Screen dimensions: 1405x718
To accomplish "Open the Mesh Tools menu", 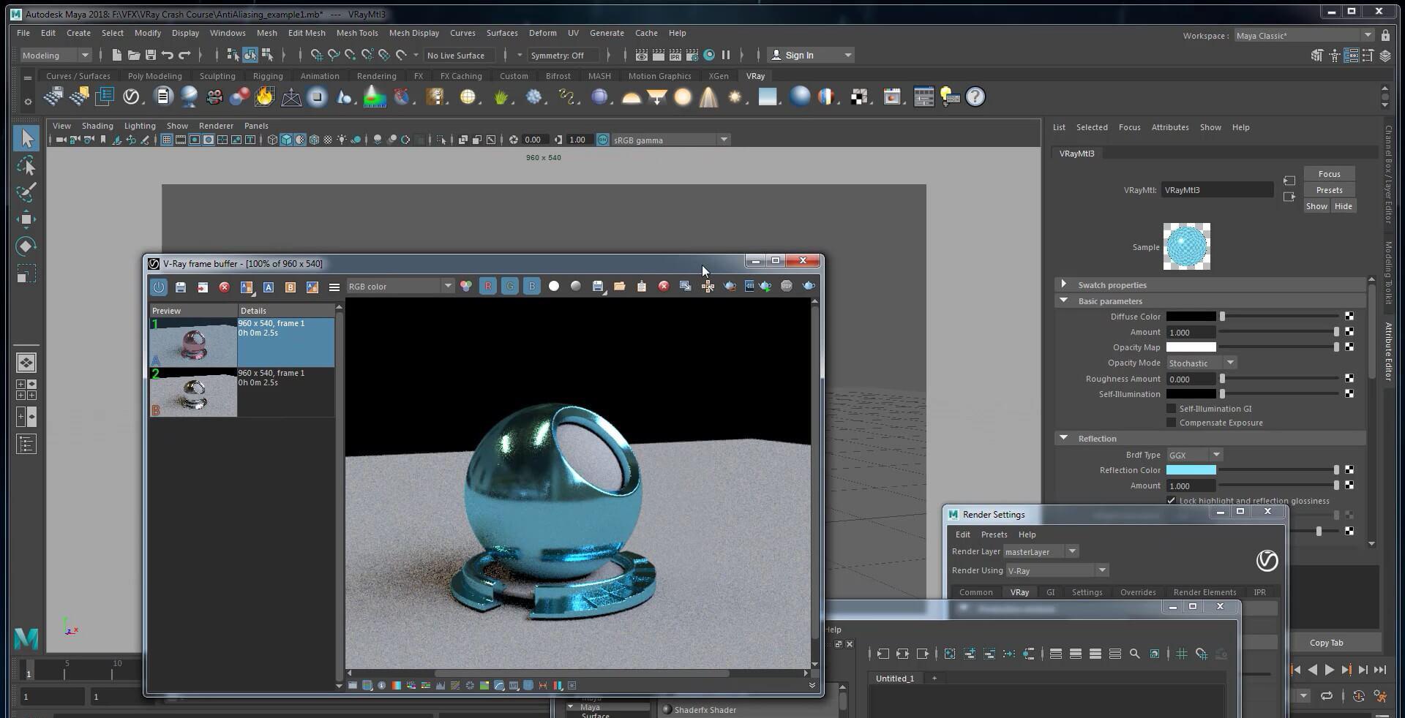I will coord(357,33).
